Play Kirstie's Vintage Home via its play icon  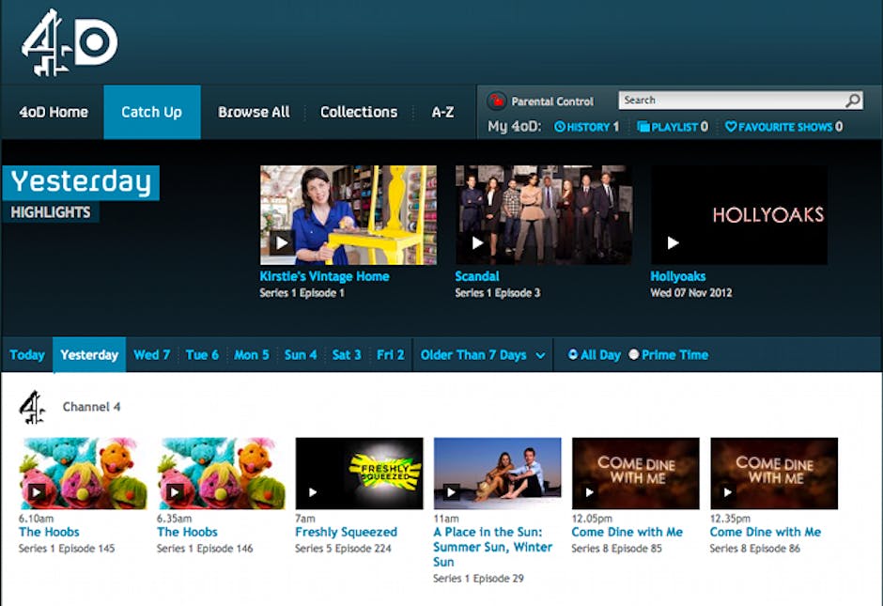[282, 241]
